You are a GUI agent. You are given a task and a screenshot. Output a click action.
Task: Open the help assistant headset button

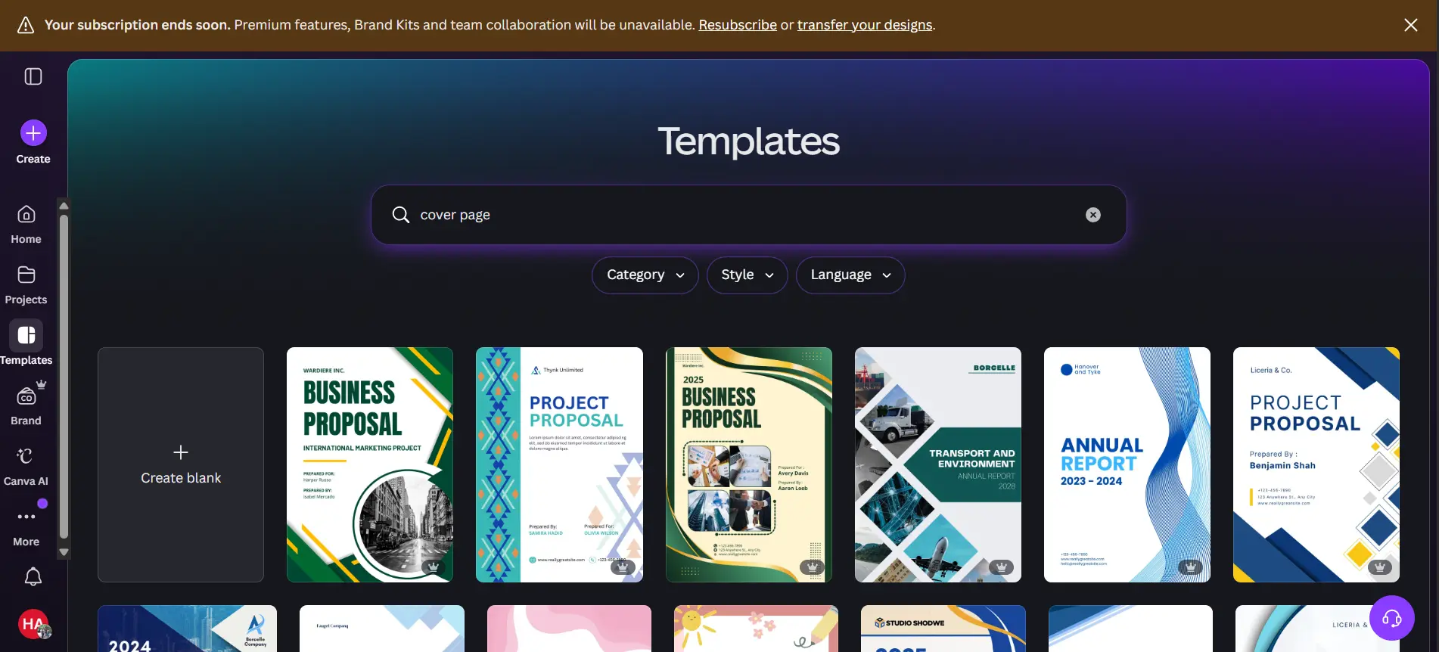pyautogui.click(x=1392, y=618)
